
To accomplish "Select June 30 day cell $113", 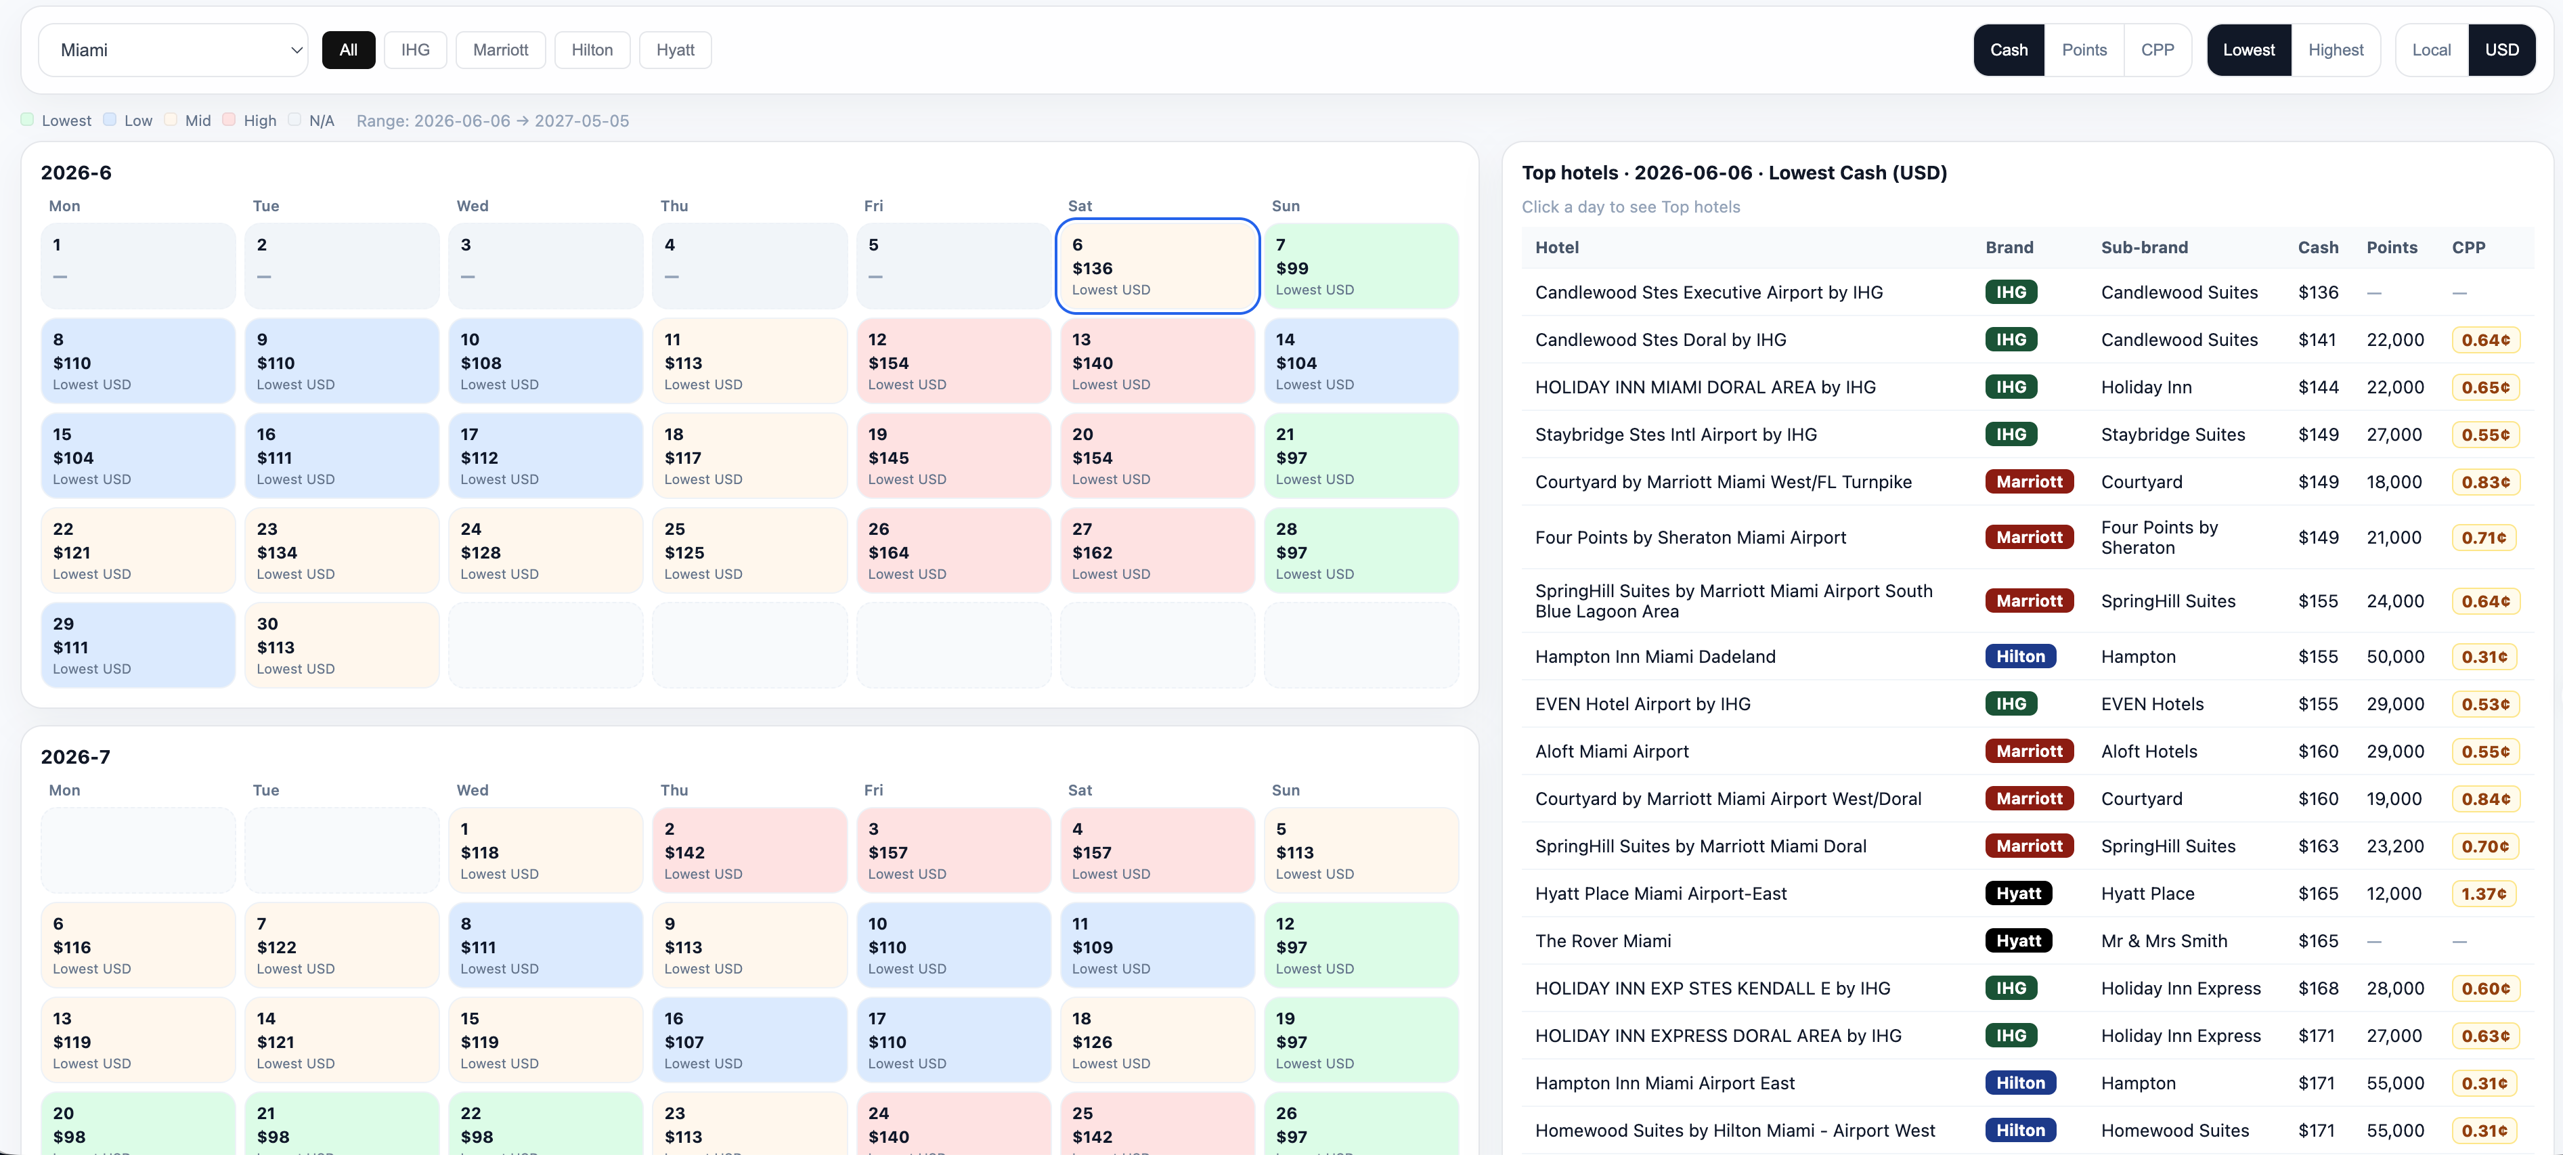I will (341, 645).
